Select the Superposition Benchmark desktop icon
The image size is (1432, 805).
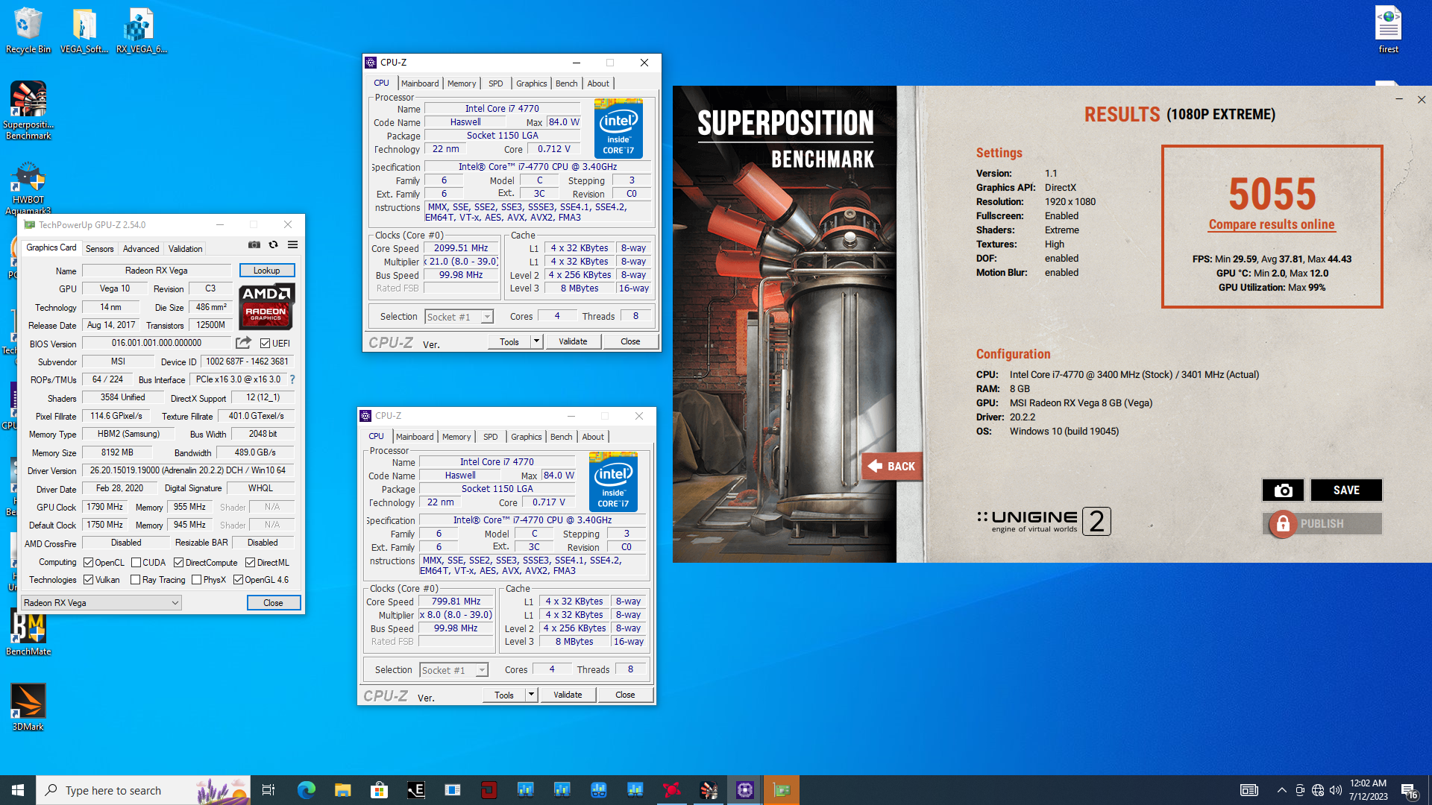click(28, 110)
